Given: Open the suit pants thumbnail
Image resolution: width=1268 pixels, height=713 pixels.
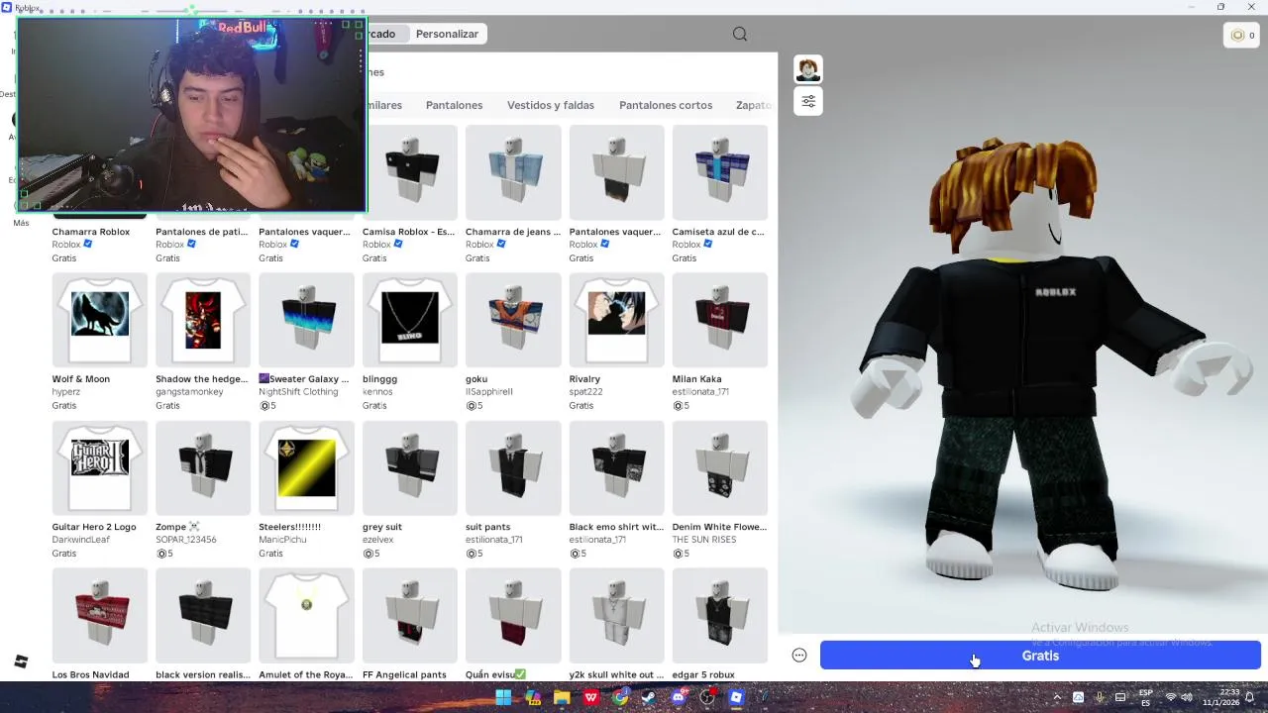Looking at the screenshot, I should 513,467.
